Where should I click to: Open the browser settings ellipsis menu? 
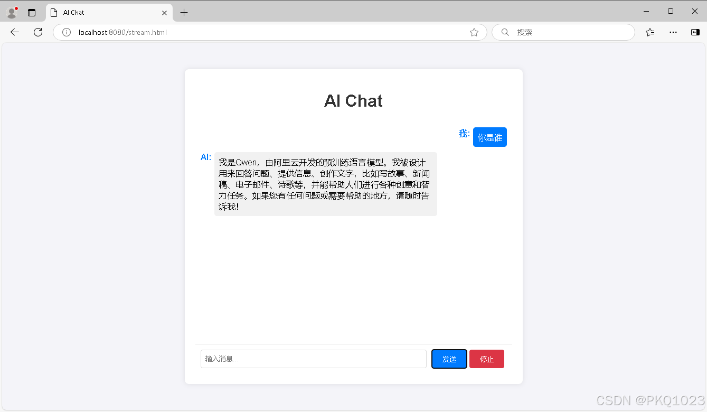click(x=673, y=32)
